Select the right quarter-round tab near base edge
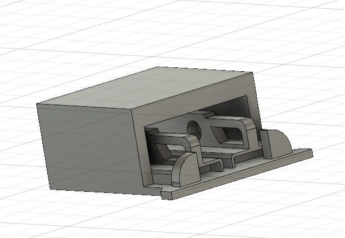Screen dimensions: 345x238 coord(276,143)
